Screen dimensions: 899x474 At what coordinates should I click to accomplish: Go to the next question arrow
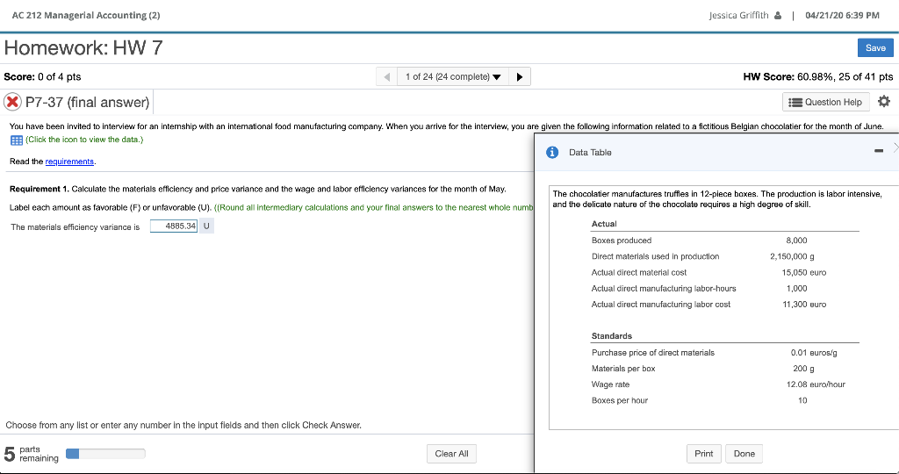pyautogui.click(x=520, y=76)
